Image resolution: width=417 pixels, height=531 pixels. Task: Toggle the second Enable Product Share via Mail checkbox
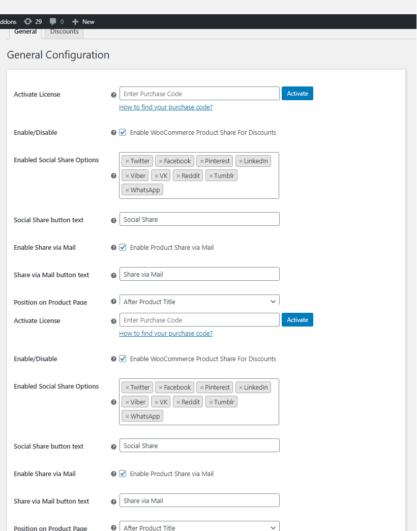coord(123,474)
